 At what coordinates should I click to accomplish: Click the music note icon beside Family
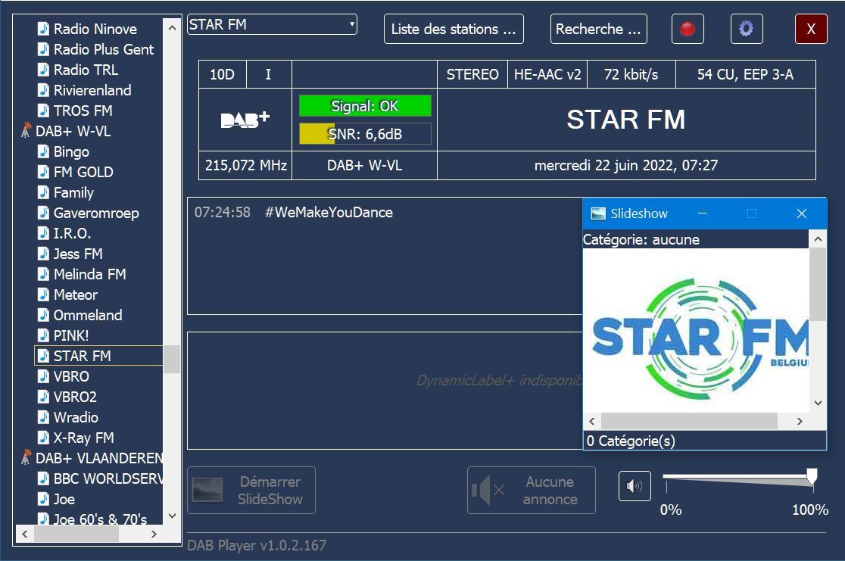[x=43, y=192]
